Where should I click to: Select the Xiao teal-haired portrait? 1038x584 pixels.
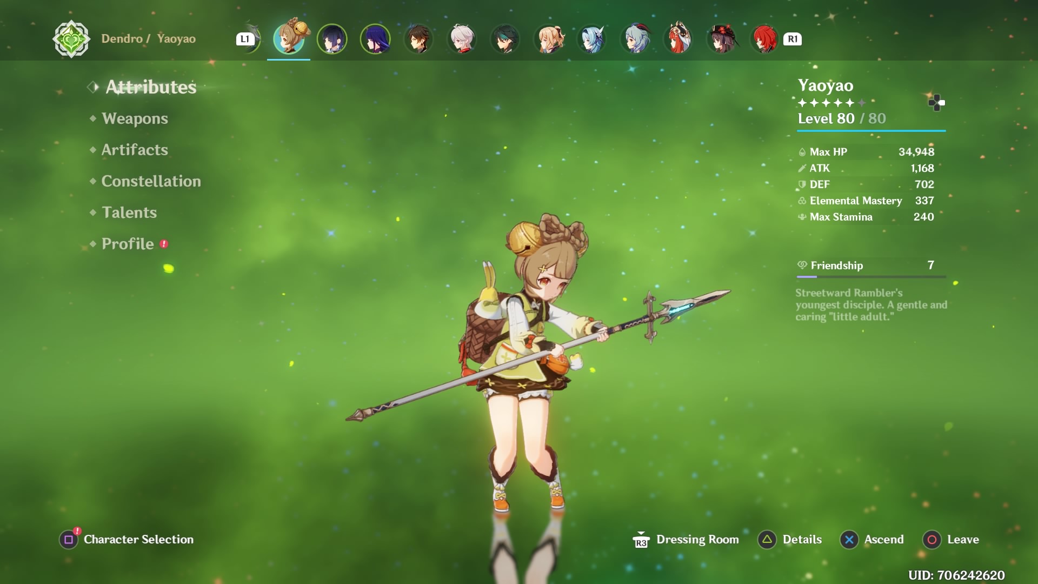505,39
